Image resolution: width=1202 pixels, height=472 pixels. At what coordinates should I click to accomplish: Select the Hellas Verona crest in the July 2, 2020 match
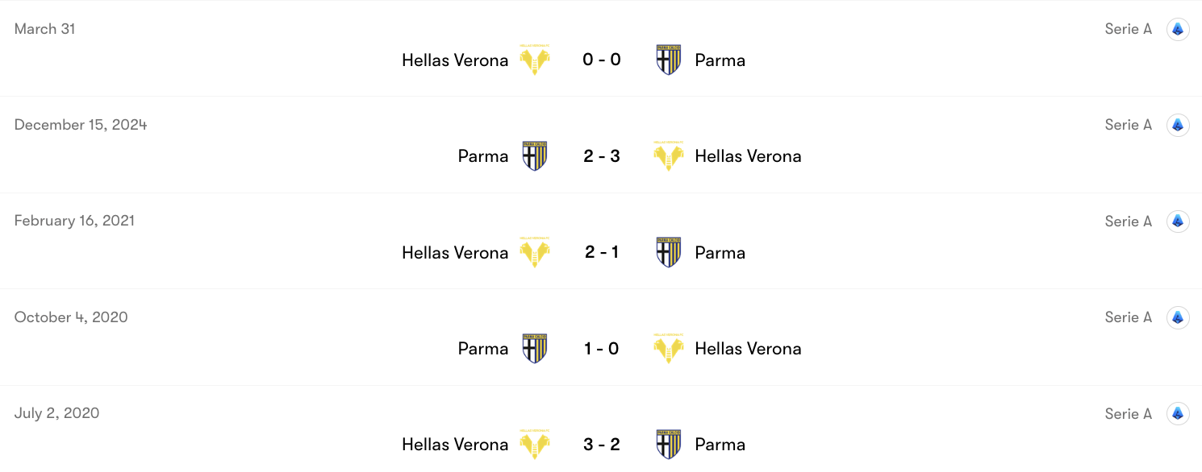point(535,444)
